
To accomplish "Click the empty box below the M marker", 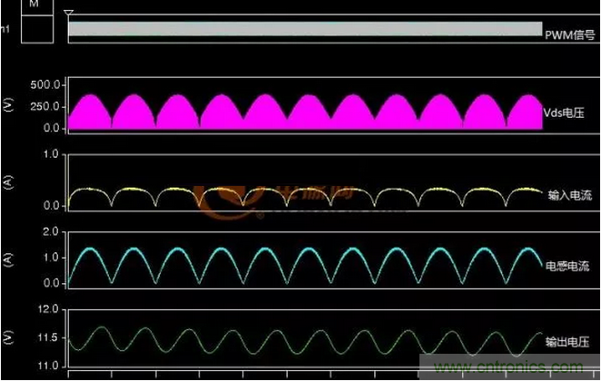I will (x=34, y=26).
